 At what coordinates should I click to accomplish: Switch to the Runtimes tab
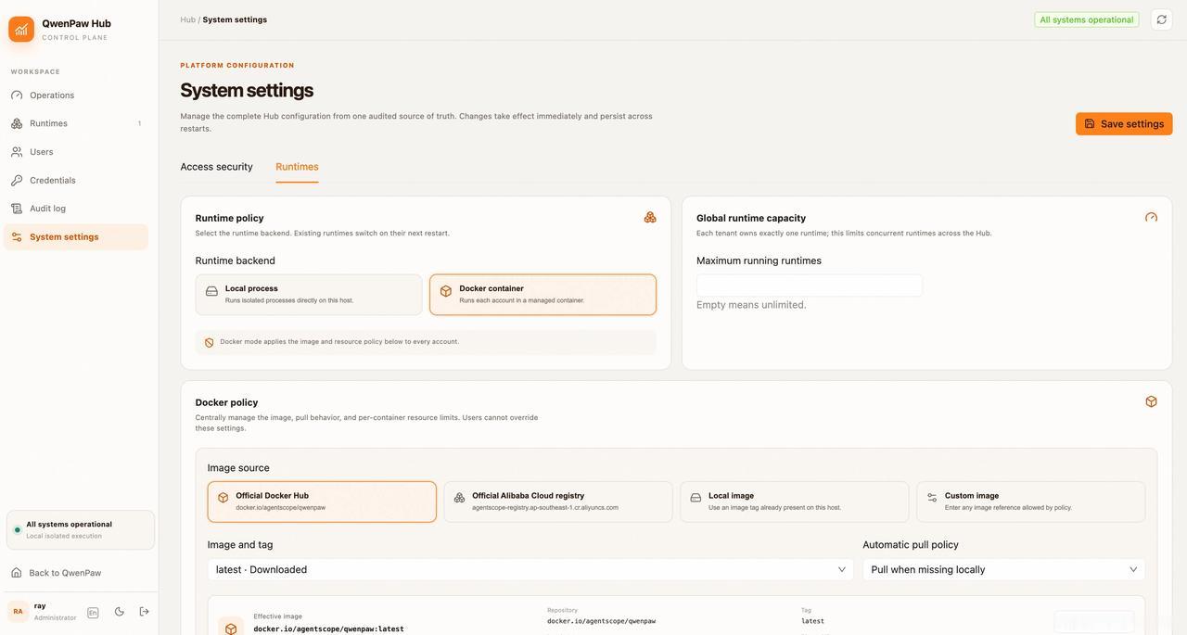tap(297, 167)
